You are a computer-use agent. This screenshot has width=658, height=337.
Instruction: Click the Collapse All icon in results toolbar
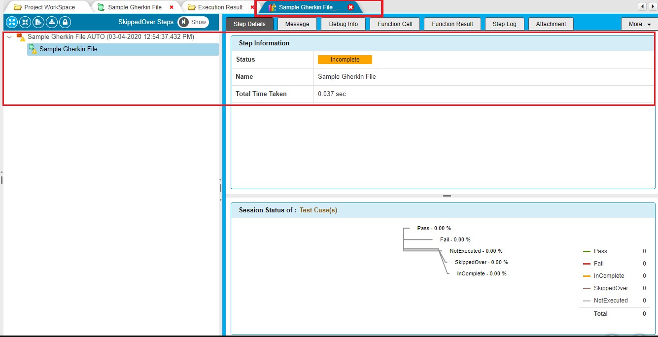pyautogui.click(x=25, y=22)
